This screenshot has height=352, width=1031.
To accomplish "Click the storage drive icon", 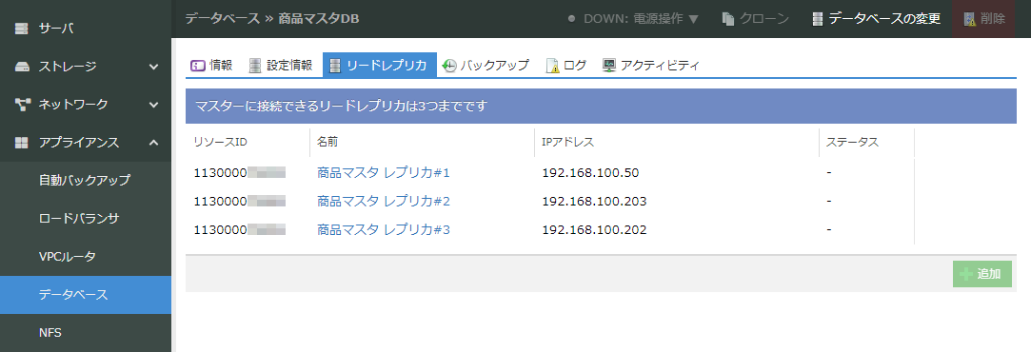I will point(22,67).
